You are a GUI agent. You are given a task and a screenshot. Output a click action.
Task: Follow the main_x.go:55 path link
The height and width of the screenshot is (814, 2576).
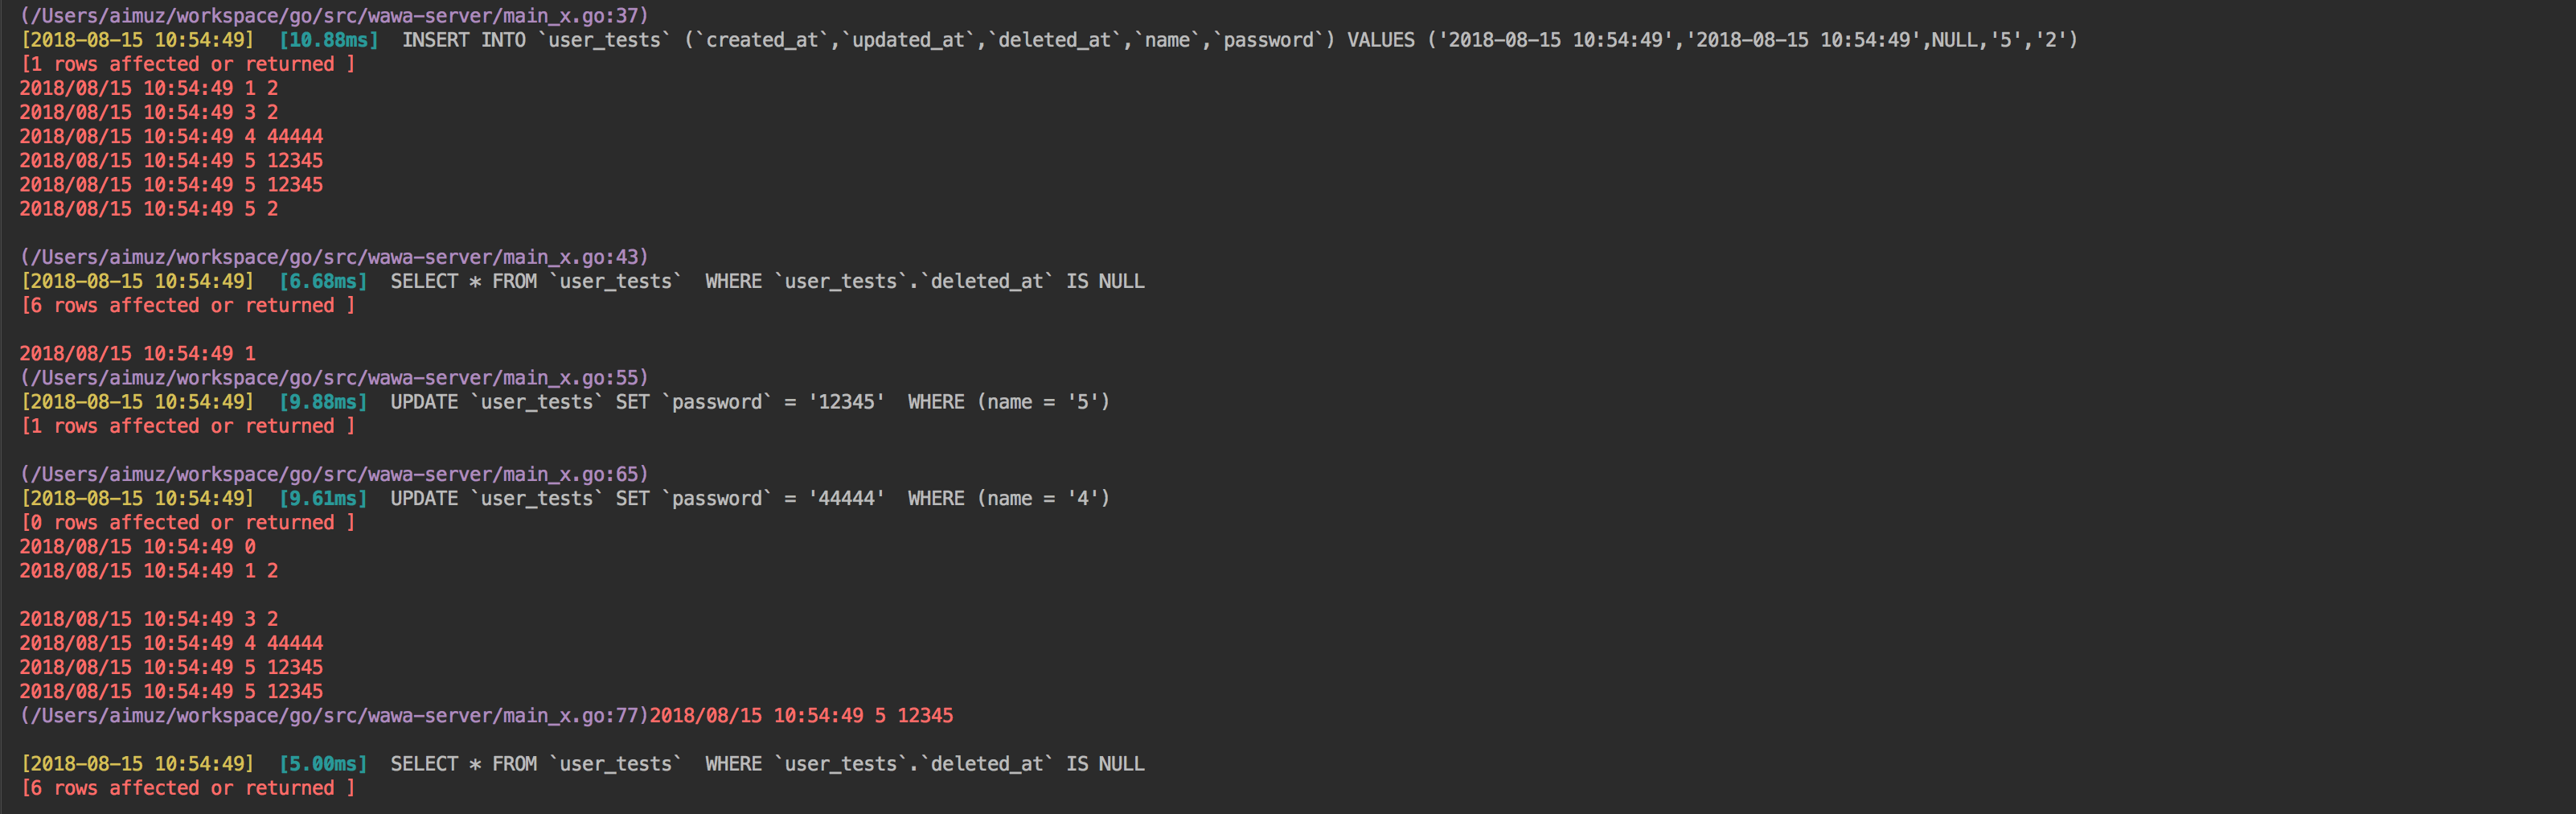point(334,378)
